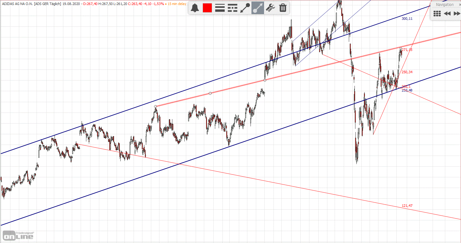Click the 233,48 price label

pos(407,90)
